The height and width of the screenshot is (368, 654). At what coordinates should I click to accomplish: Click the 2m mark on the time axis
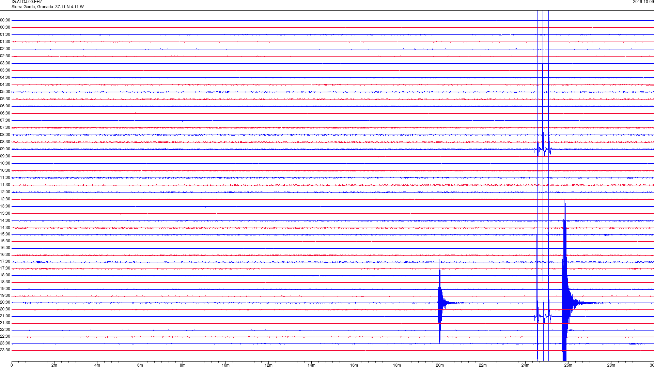pyautogui.click(x=54, y=365)
